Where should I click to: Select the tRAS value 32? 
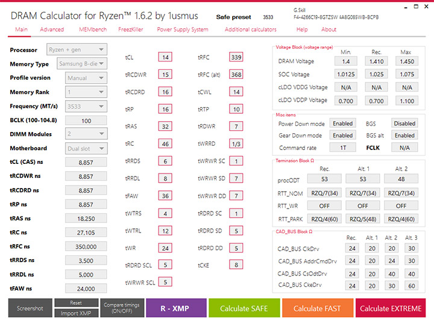(x=165, y=127)
